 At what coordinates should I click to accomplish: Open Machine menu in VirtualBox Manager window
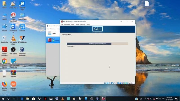tap(53, 29)
